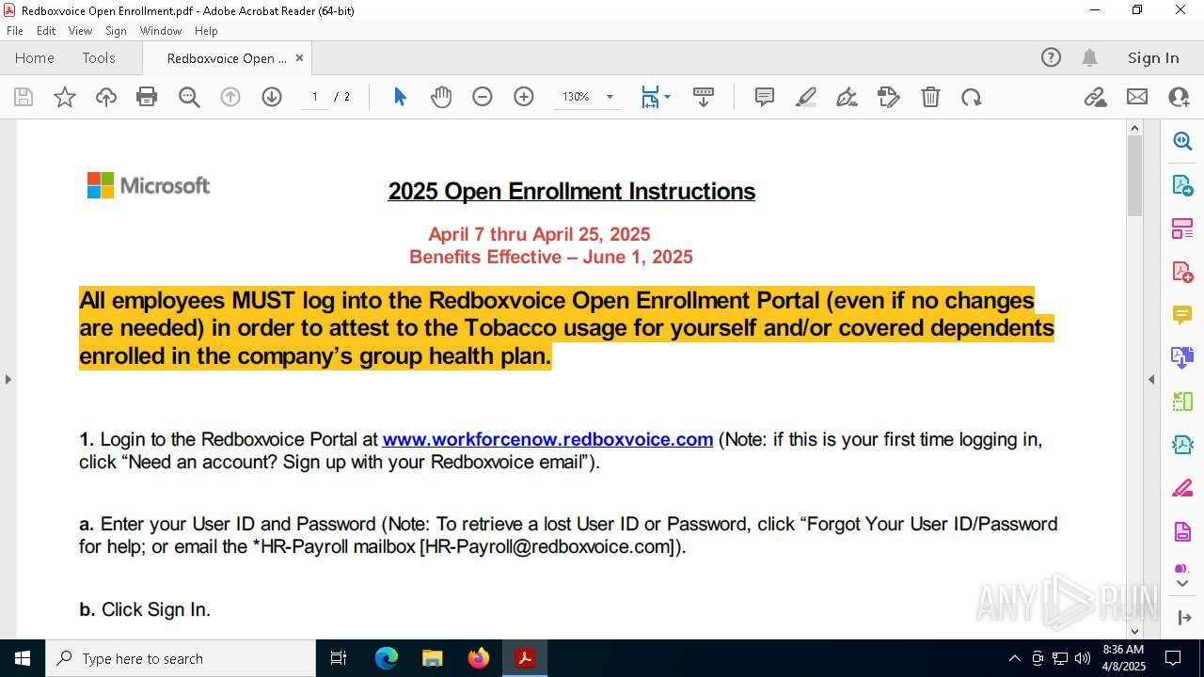
Task: Open the workforcenow.redboxvoice.com link
Action: (547, 439)
